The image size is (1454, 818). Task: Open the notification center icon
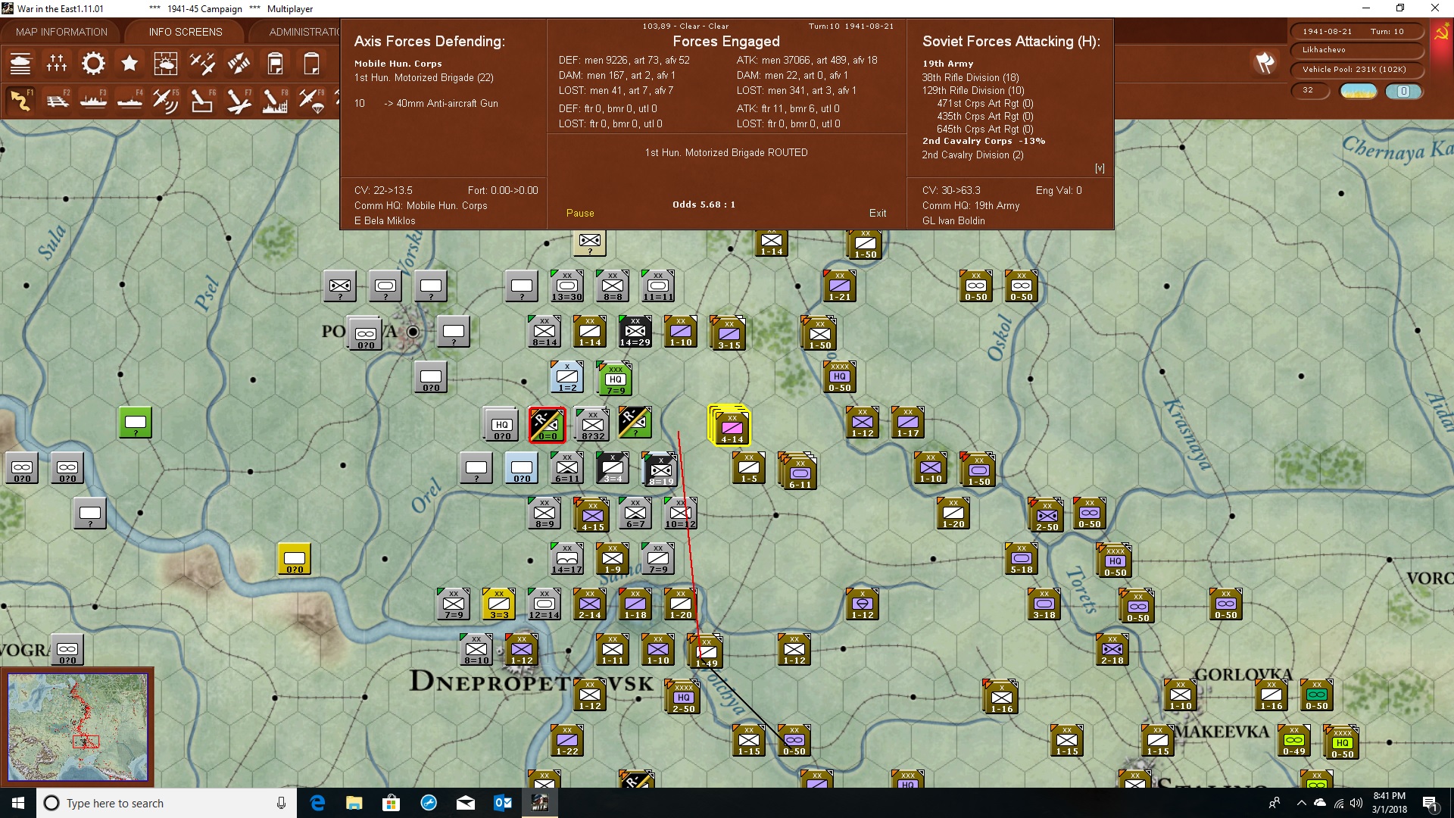coord(1430,803)
